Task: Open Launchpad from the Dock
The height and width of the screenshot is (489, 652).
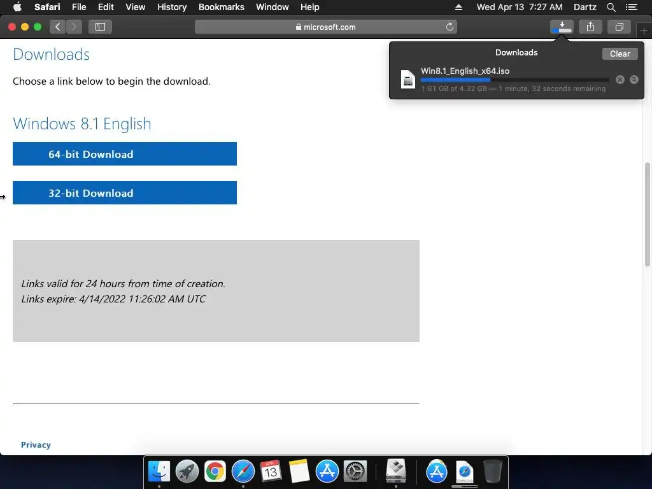Action: [187, 472]
